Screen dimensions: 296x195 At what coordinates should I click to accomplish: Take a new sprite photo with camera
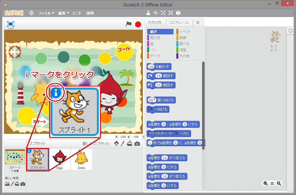click(x=137, y=144)
